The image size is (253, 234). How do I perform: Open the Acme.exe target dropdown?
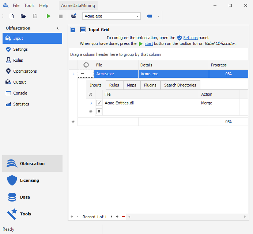click(x=137, y=16)
